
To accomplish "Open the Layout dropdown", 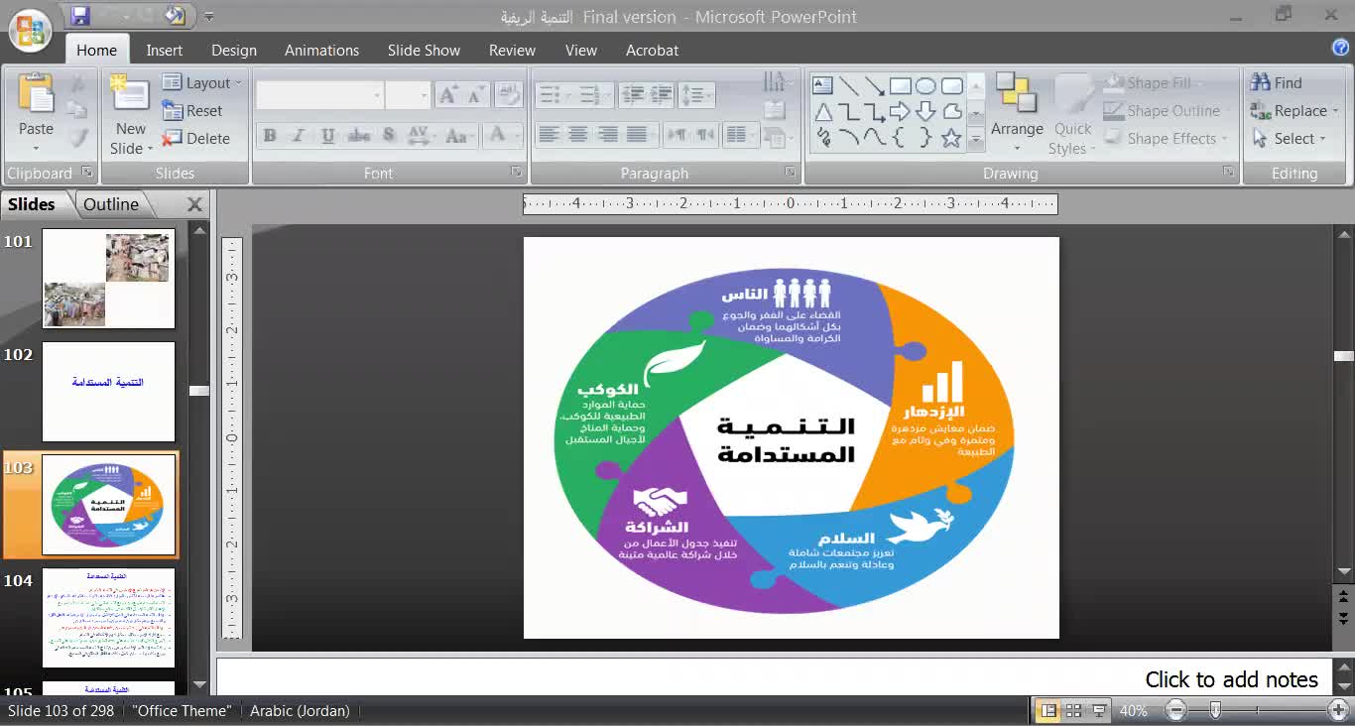I will 203,83.
